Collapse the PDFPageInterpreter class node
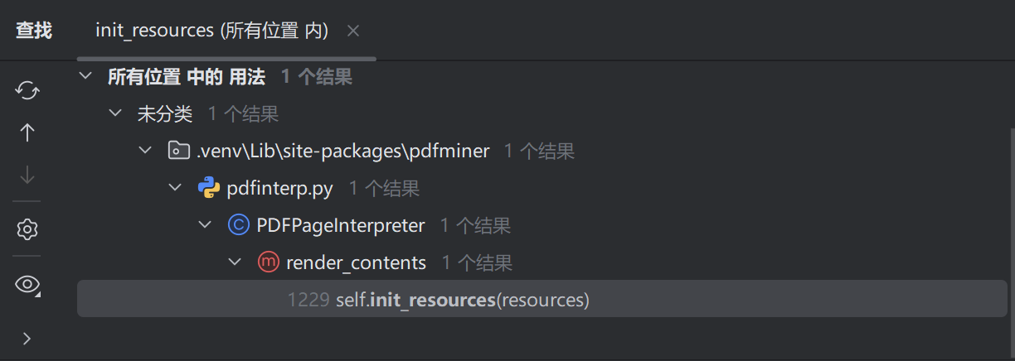The image size is (1015, 361). coord(205,225)
